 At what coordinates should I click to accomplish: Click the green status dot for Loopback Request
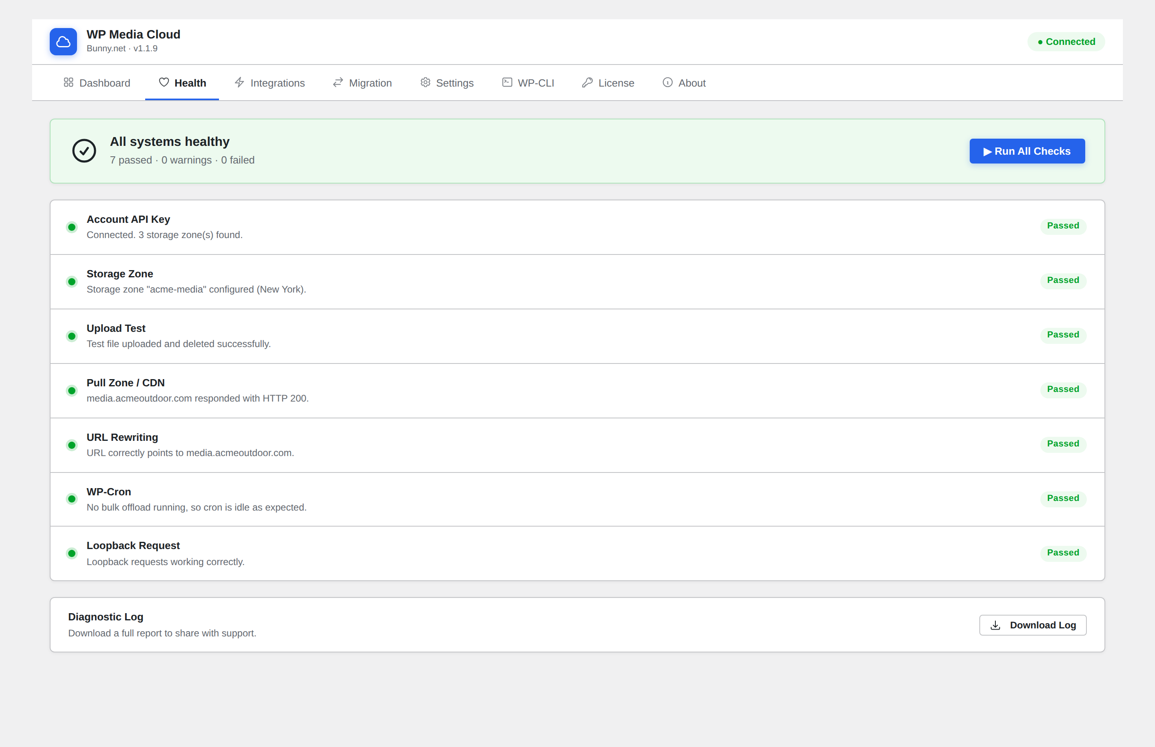coord(72,553)
